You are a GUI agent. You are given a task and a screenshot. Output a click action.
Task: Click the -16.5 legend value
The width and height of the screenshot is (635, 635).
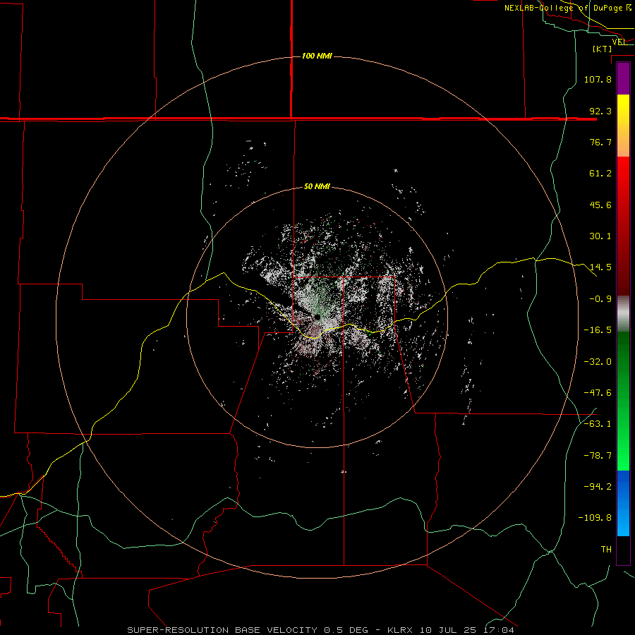coord(598,330)
